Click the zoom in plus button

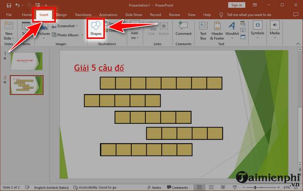278,187
